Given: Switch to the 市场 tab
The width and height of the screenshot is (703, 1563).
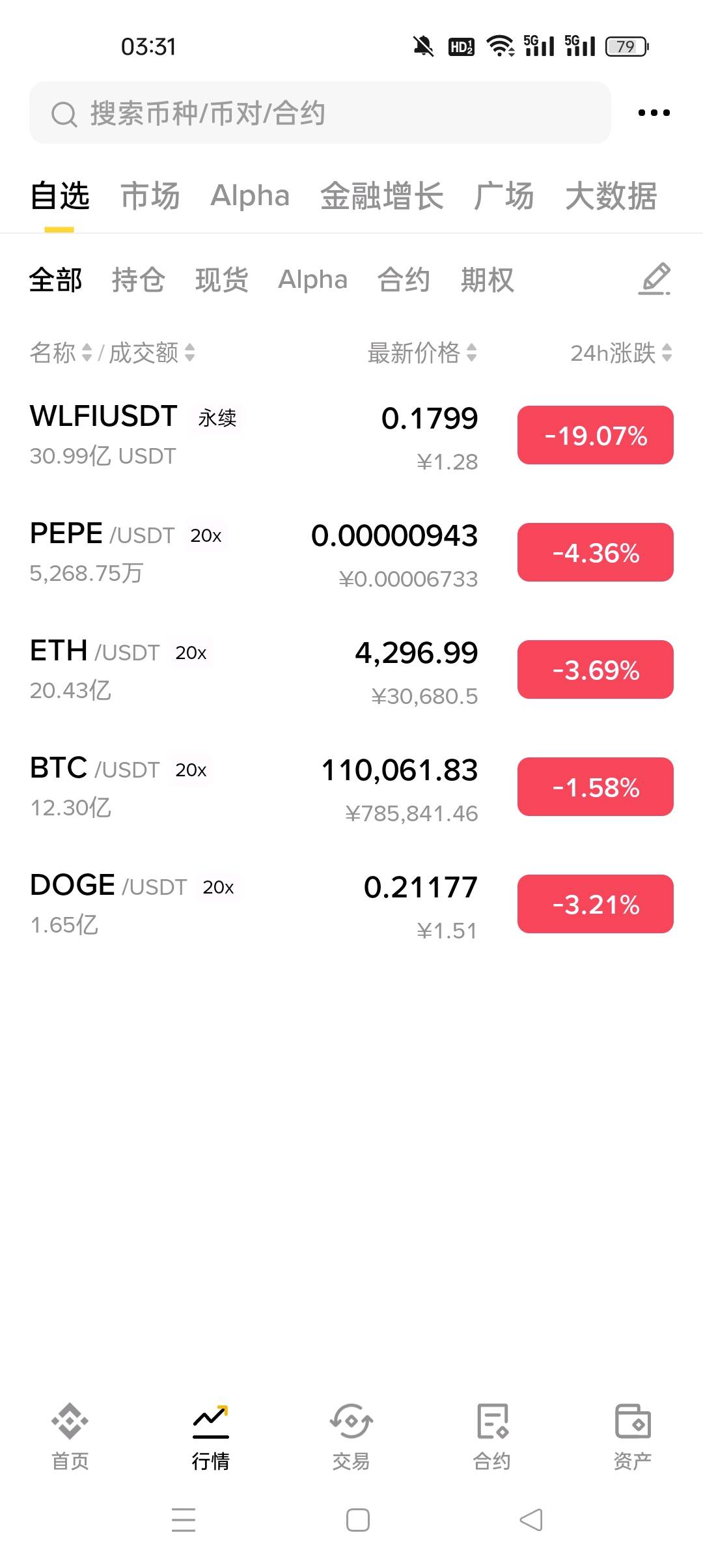Looking at the screenshot, I should pyautogui.click(x=150, y=196).
